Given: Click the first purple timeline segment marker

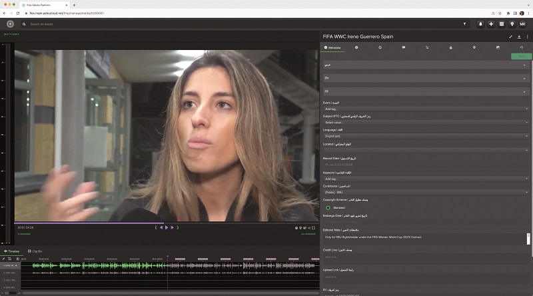Looking at the screenshot, I should [180, 259].
